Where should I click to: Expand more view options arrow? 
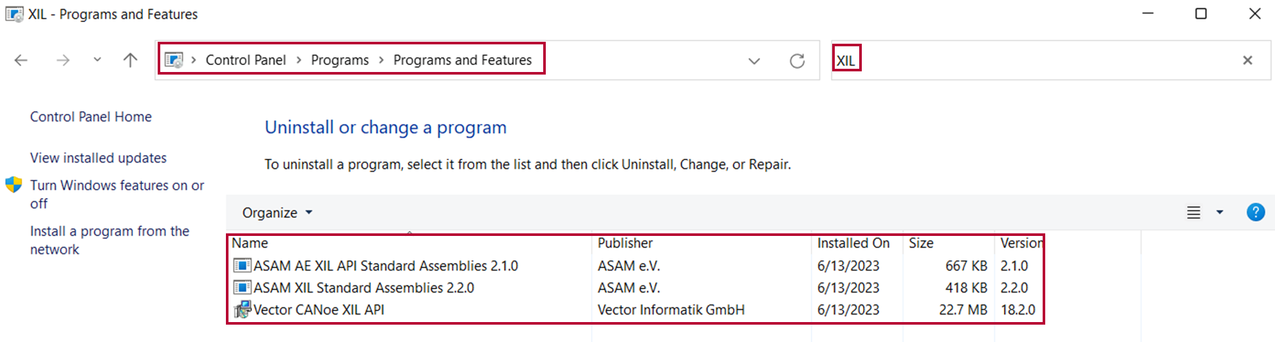coord(1219,212)
